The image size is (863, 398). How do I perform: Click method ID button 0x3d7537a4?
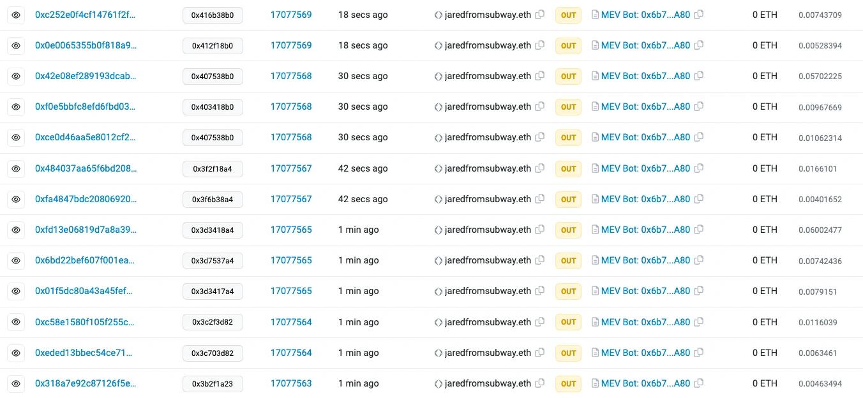point(213,261)
